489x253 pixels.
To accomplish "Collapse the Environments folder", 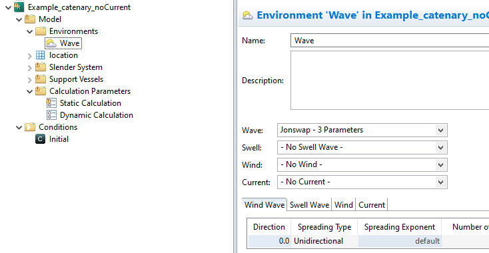I will (29, 31).
